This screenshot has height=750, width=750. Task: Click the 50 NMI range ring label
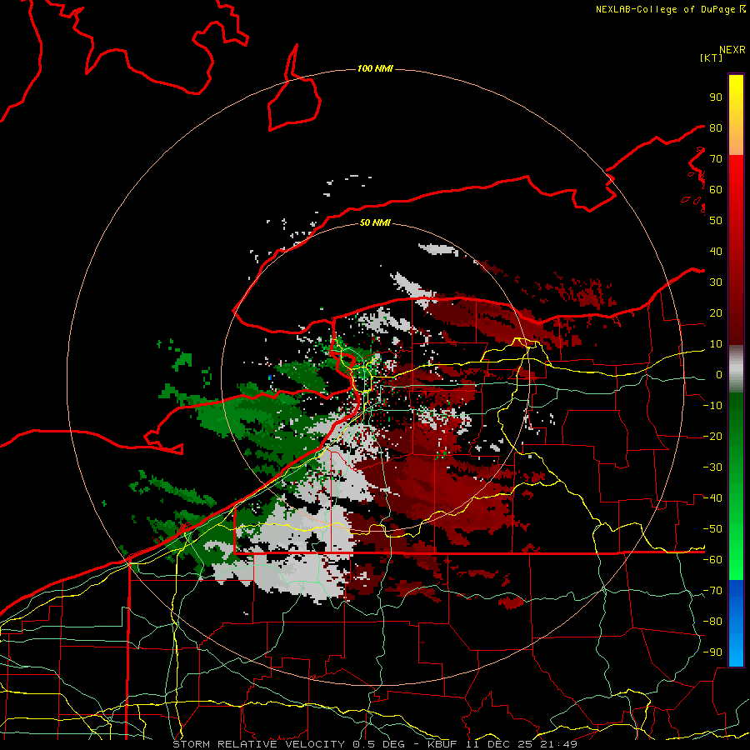pos(375,222)
